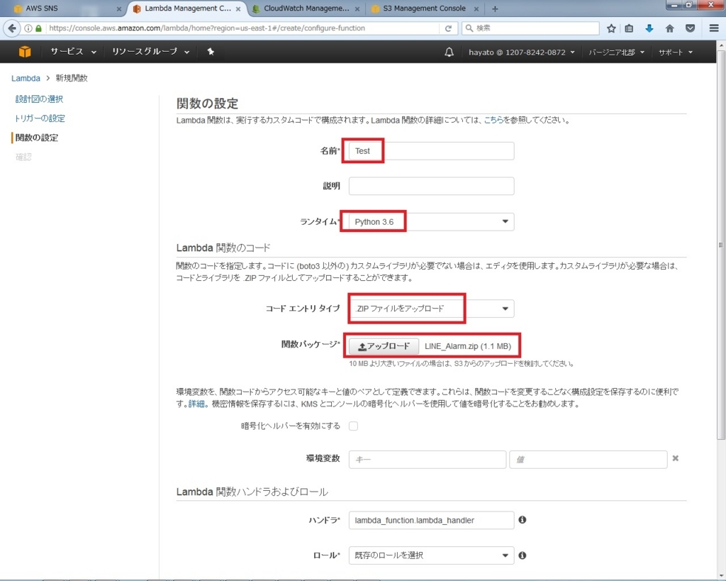
Task: Open downloads arrow icon
Action: click(649, 28)
